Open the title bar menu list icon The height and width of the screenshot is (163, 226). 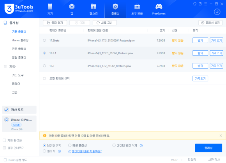click(205, 4)
